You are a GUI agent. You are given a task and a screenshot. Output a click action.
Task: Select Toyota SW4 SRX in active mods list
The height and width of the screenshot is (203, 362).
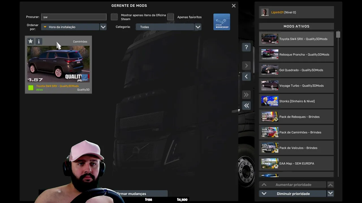(x=296, y=39)
